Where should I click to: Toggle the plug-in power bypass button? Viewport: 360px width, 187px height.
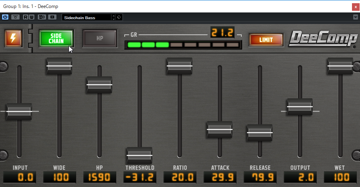(5, 17)
